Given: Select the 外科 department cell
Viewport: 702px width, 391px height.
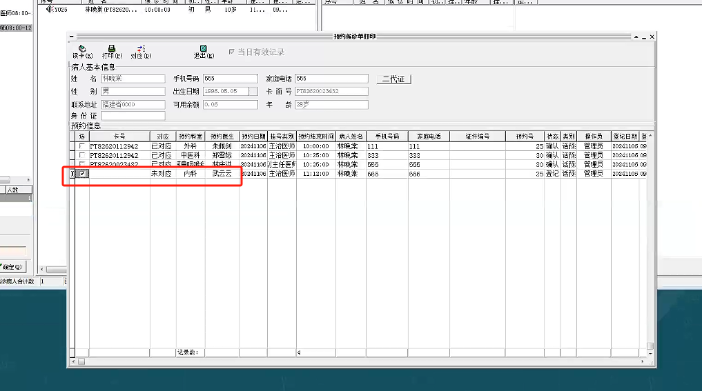Looking at the screenshot, I should 191,146.
